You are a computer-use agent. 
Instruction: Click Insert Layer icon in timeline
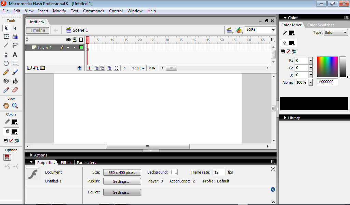coord(29,68)
